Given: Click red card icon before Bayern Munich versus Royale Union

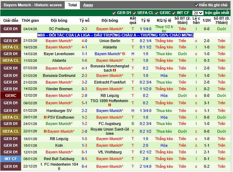Looking at the screenshot, I should pos(45,131).
